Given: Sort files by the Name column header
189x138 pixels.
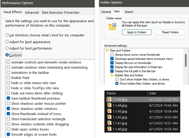Looking at the screenshot, I should [x=126, y=93].
